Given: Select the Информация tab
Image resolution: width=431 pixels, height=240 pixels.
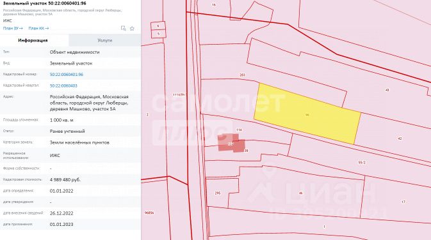Looking at the screenshot, I should coord(33,40).
